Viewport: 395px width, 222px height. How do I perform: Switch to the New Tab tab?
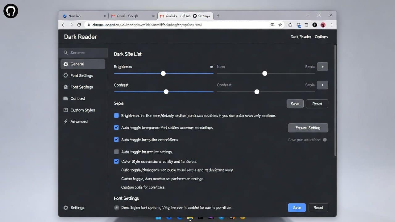tap(84, 16)
